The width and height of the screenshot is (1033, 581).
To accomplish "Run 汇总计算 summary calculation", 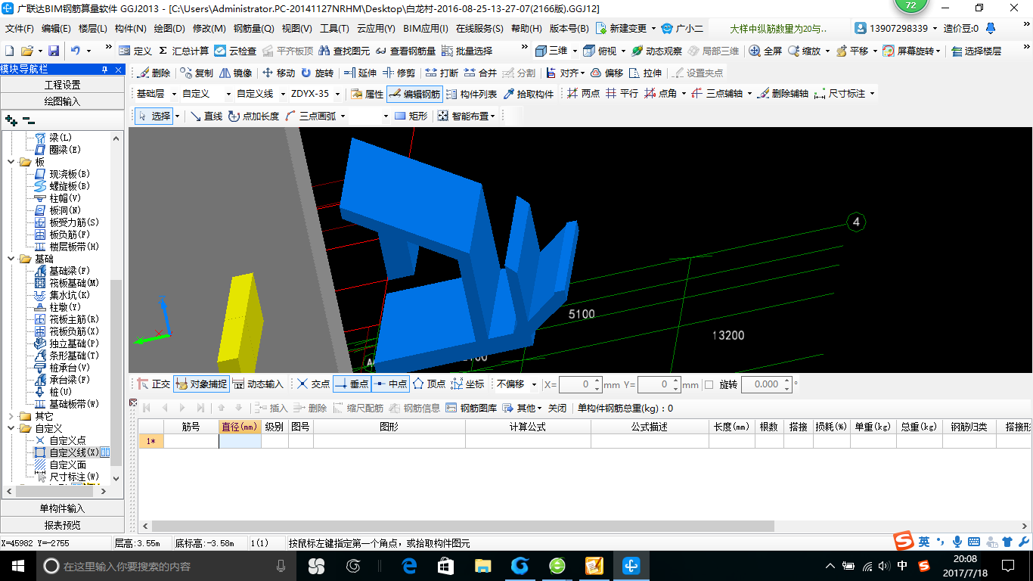I will coord(184,51).
